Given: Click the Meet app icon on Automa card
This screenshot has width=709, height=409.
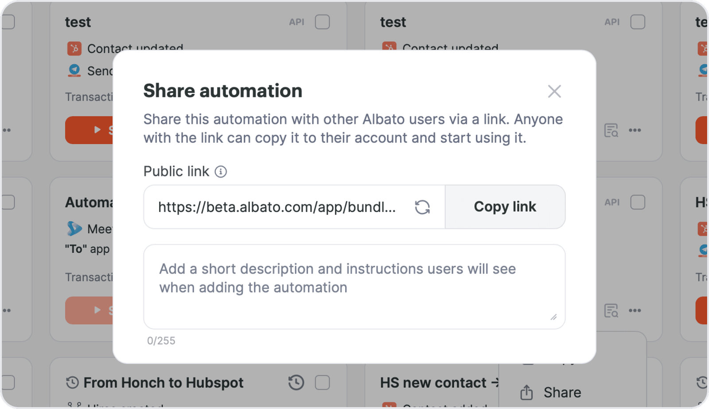Looking at the screenshot, I should (74, 229).
